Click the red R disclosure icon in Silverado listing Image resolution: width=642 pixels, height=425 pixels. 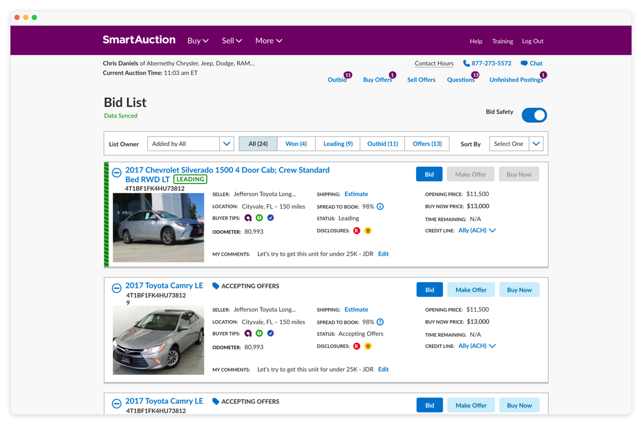point(357,231)
